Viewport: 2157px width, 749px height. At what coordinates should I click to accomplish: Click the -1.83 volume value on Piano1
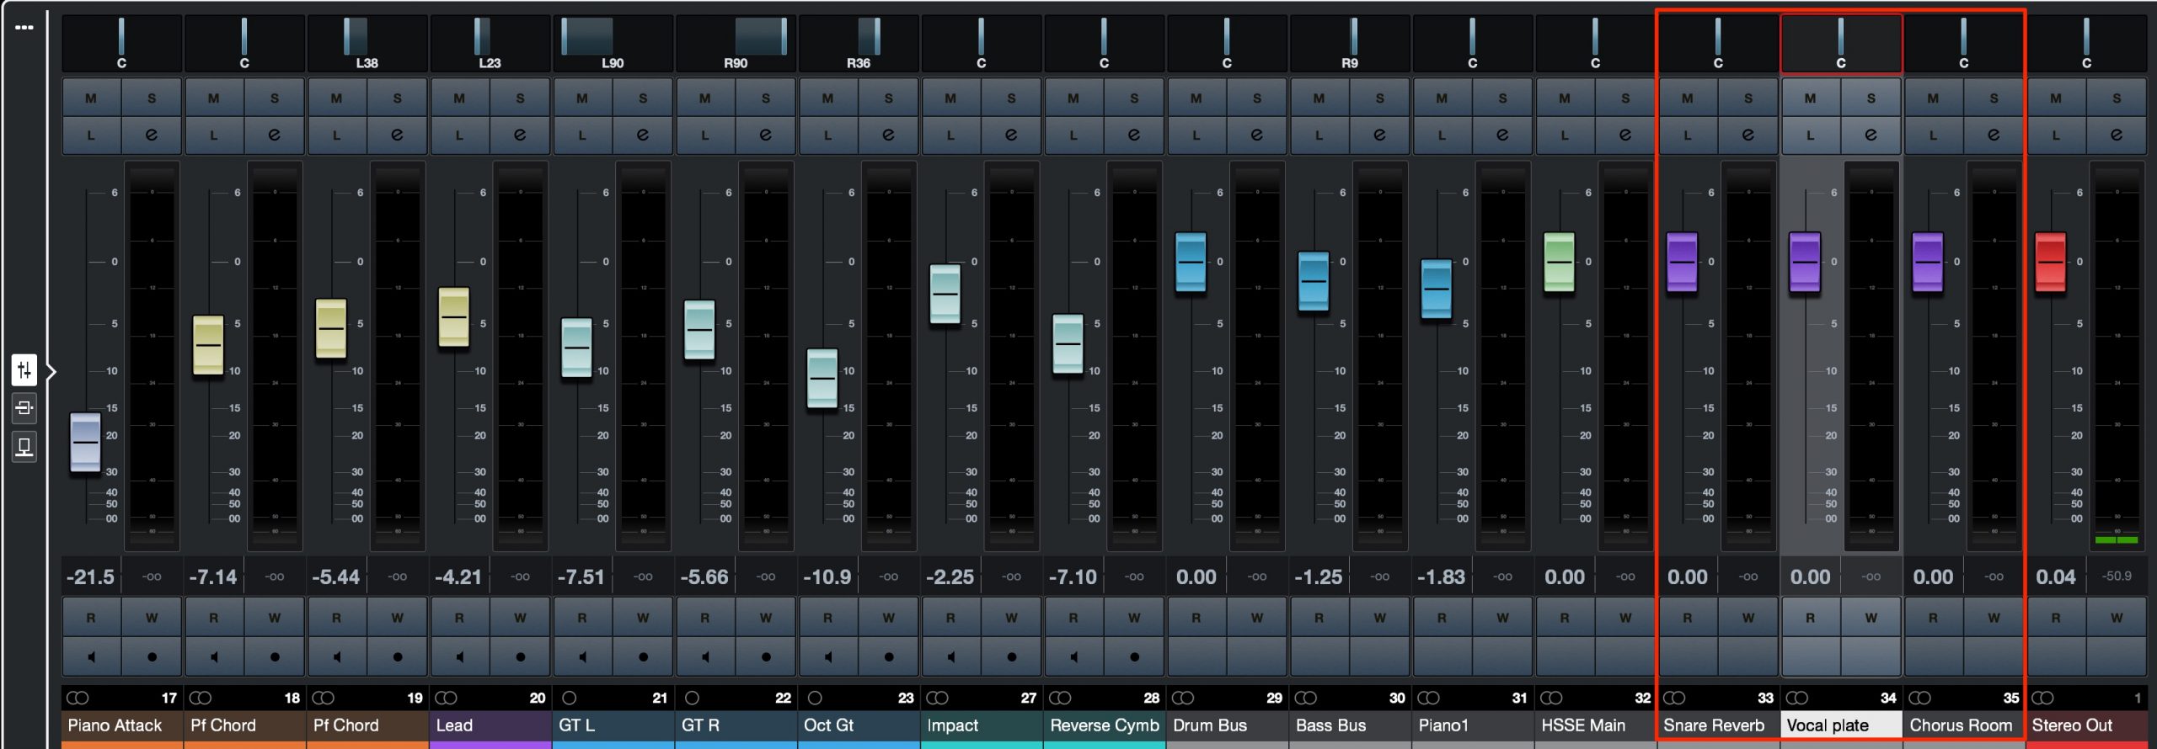pyautogui.click(x=1442, y=577)
